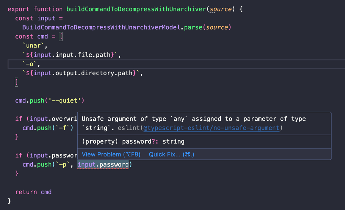The height and width of the screenshot is (210, 345).
Task: Click the parse method call
Action: point(193,27)
